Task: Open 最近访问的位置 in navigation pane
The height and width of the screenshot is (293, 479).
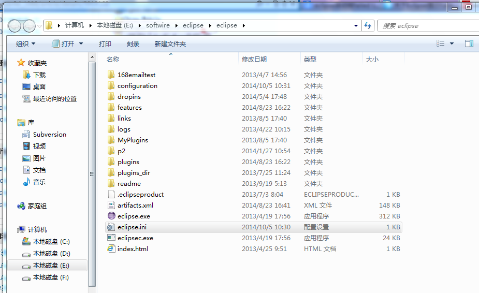Action: [55, 99]
